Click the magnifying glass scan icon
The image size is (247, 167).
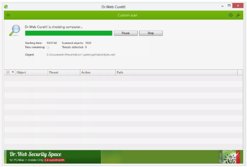point(14,30)
